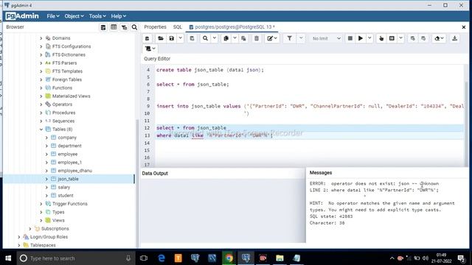Viewport: 472px width, 265px height.
Task: Switch to the SQL tab
Action: 177,27
